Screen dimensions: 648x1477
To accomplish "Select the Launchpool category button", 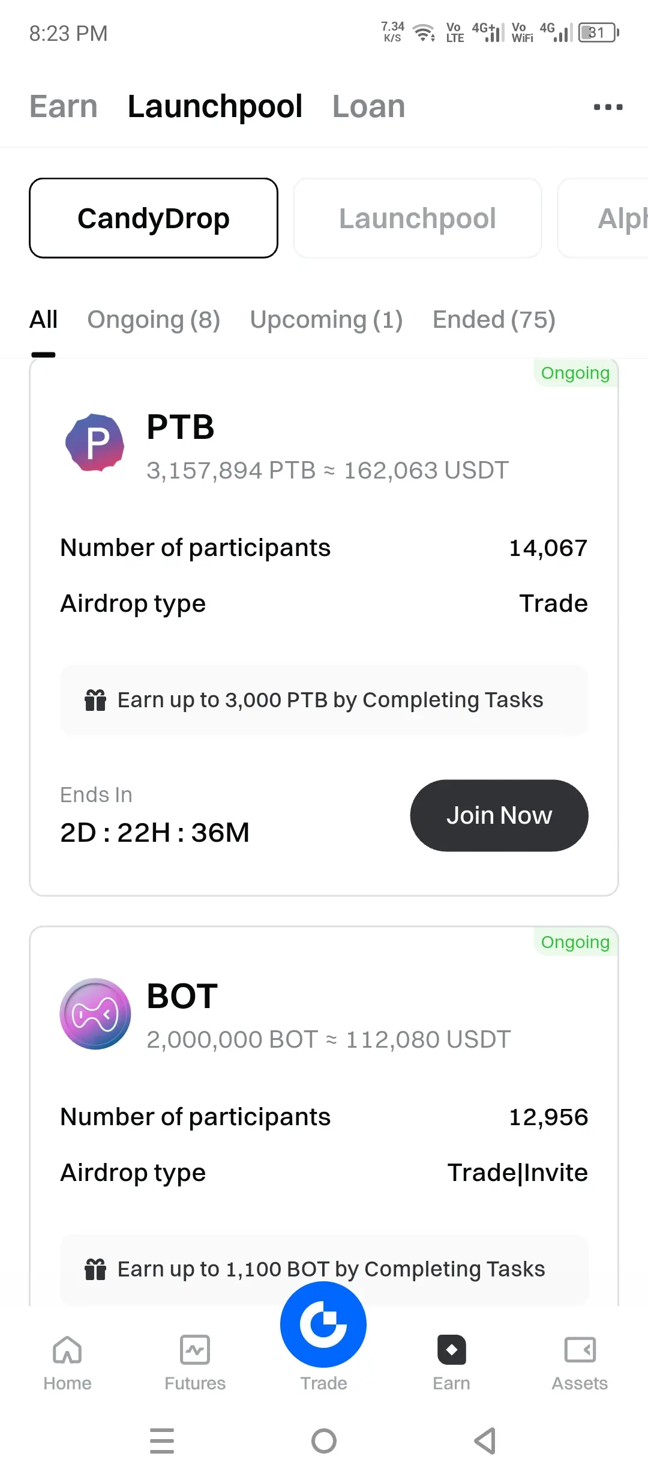I will click(x=418, y=218).
